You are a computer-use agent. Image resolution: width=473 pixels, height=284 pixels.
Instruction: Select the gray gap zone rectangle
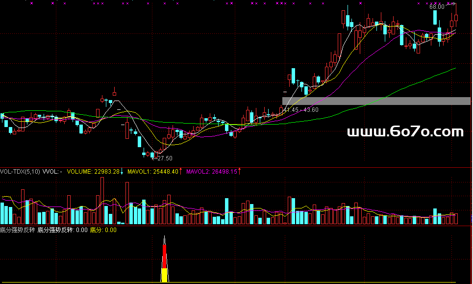click(x=376, y=101)
